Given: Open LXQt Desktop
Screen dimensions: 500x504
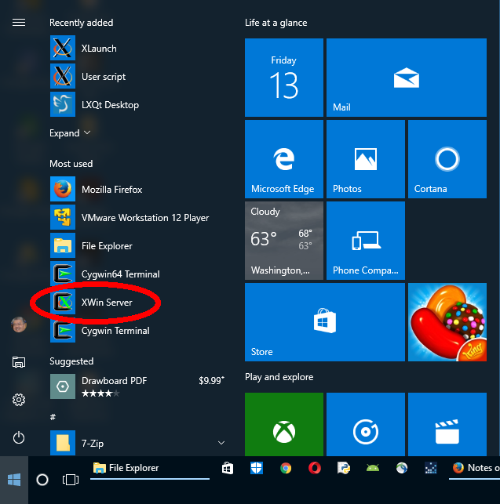Looking at the screenshot, I should coord(138,105).
